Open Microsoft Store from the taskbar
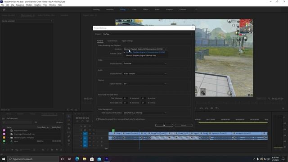This screenshot has height=162, width=288. tap(92, 159)
